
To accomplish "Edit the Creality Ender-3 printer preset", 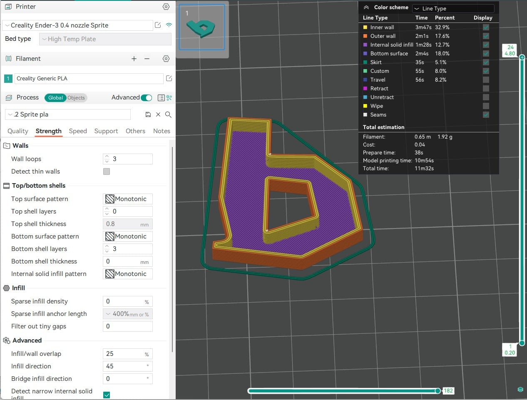I will pyautogui.click(x=158, y=25).
